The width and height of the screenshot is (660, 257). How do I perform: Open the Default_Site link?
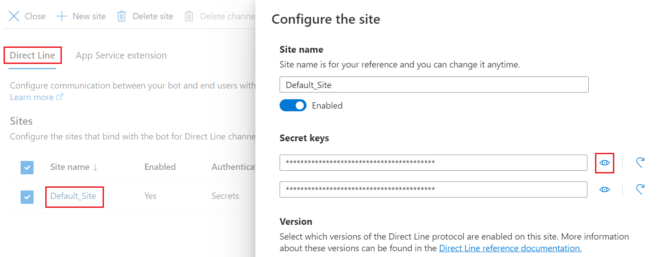pyautogui.click(x=73, y=196)
